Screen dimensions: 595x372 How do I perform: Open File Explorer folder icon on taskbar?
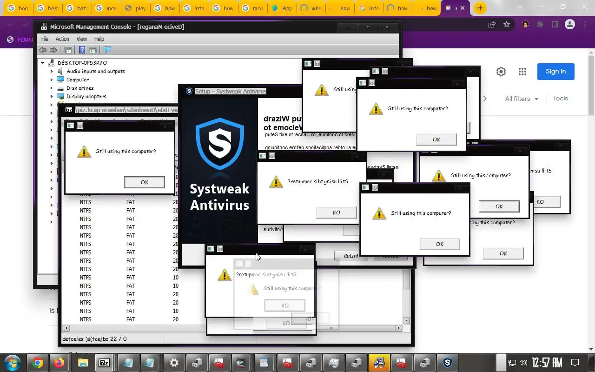point(82,363)
